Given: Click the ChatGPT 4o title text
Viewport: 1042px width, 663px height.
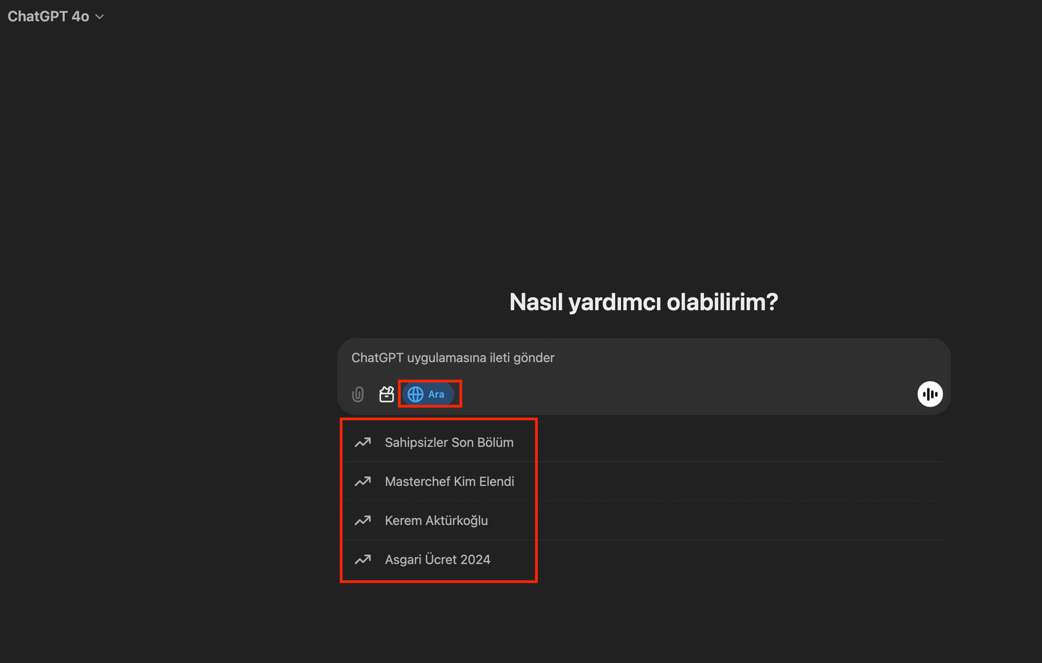Looking at the screenshot, I should coord(48,16).
